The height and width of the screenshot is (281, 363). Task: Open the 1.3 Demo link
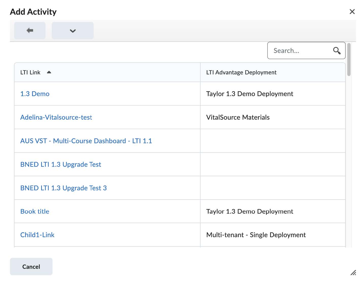35,94
